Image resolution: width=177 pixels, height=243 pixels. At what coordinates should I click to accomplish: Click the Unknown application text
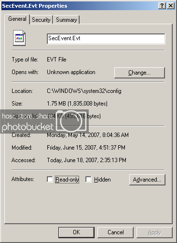point(71,72)
